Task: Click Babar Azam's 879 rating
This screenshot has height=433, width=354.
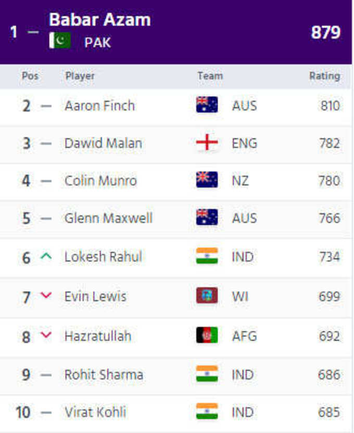Action: coord(326,32)
